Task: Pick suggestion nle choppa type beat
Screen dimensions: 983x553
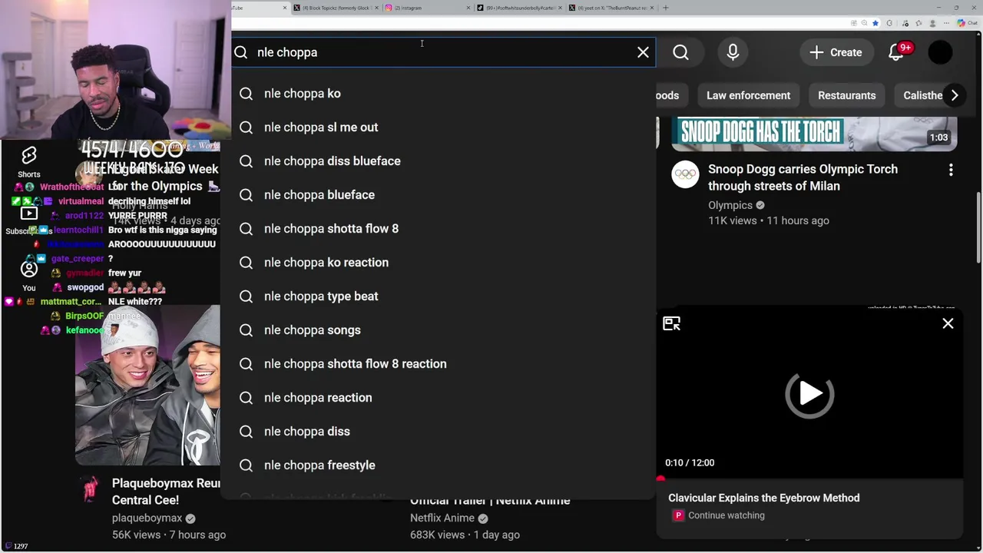Action: (x=438, y=296)
